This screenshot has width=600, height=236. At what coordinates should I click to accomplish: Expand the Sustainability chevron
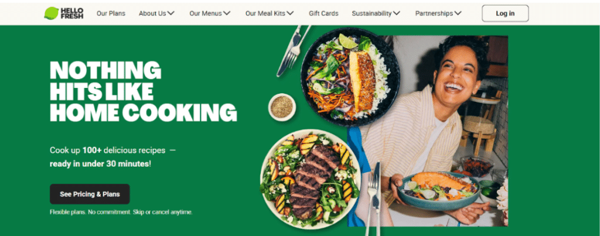tap(397, 13)
